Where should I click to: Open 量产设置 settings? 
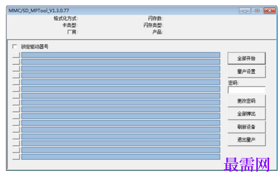246,72
